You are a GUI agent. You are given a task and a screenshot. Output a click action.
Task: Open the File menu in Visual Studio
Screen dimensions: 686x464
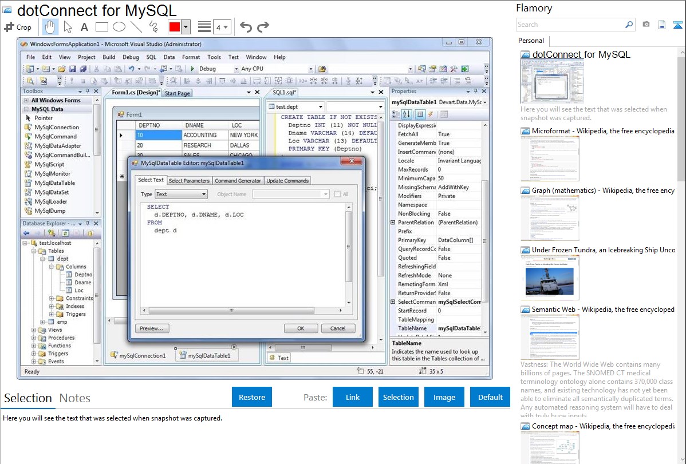pos(30,57)
